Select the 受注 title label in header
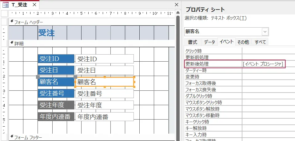 pos(46,33)
